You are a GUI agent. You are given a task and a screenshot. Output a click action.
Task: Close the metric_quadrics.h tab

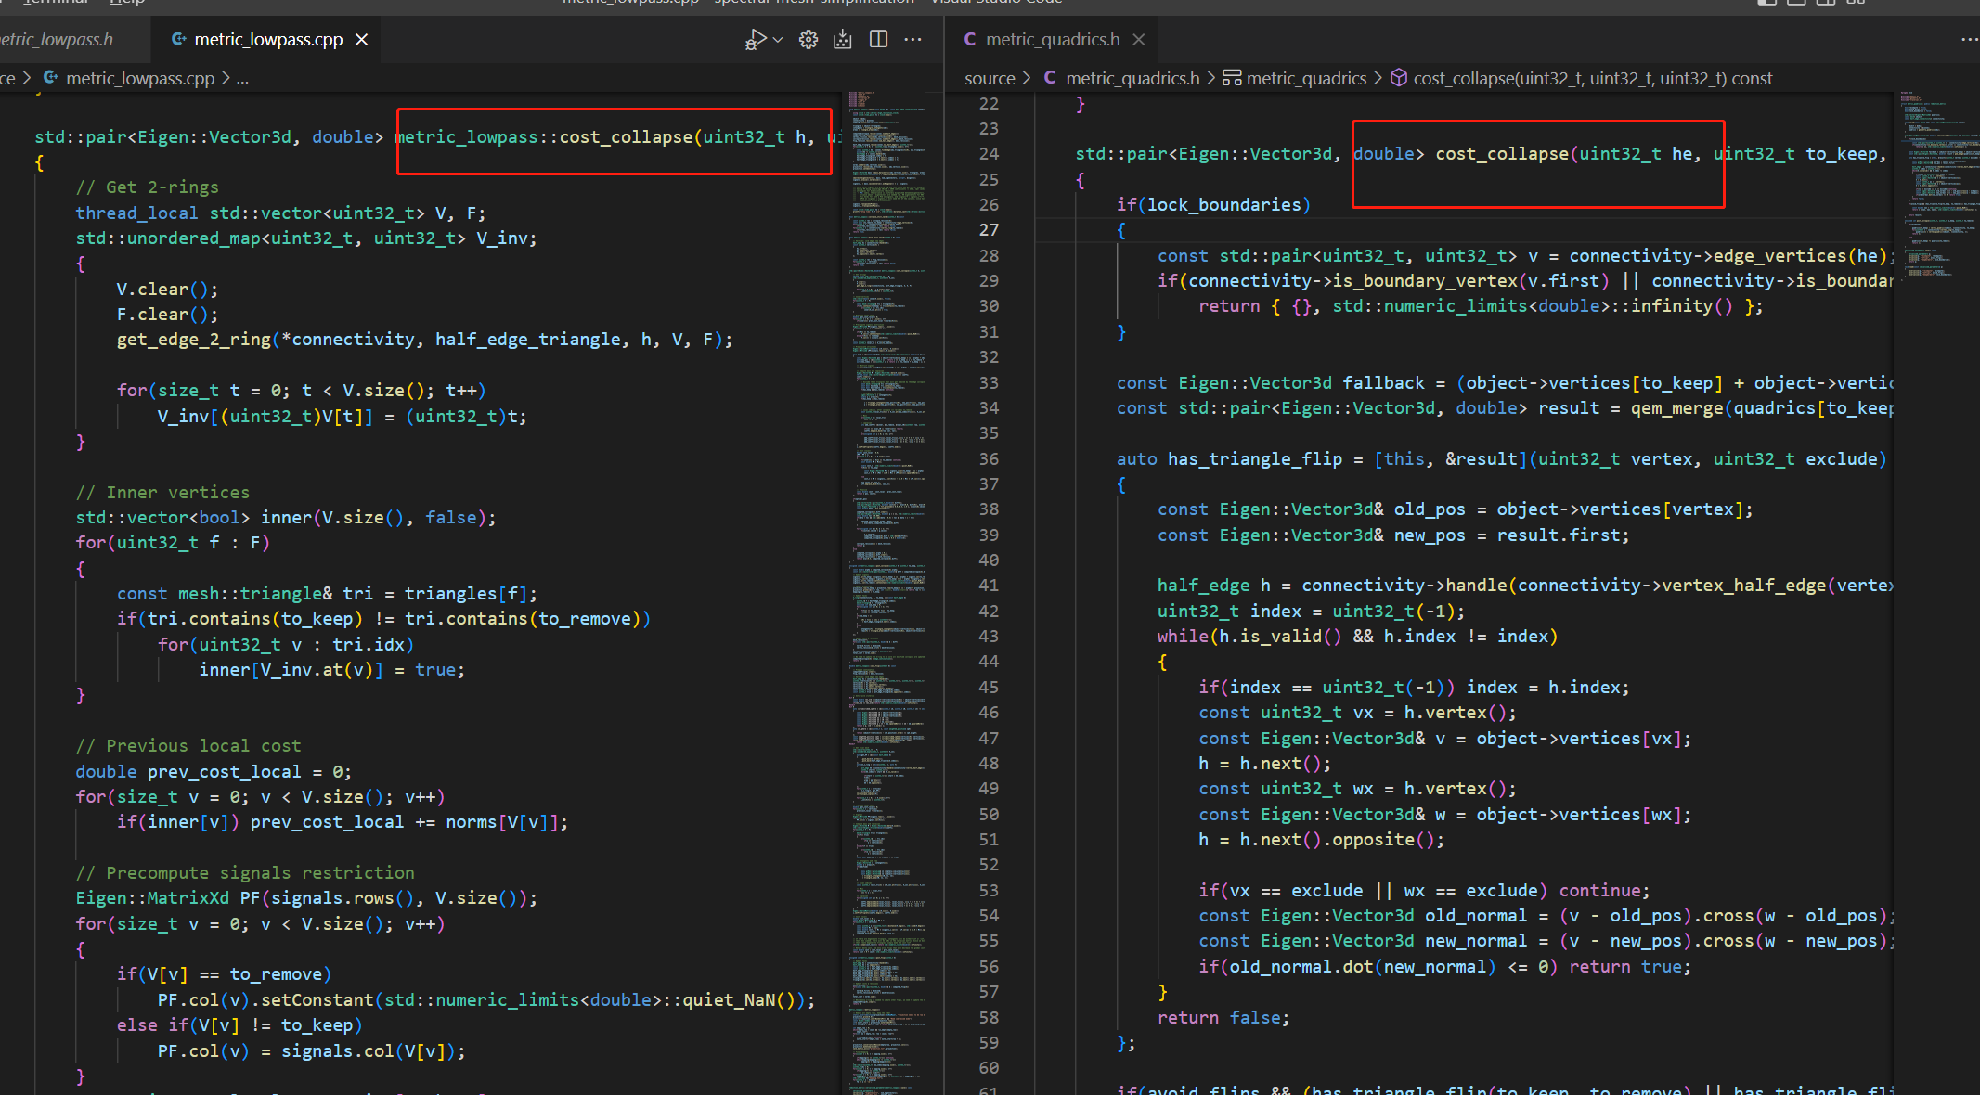click(1139, 39)
